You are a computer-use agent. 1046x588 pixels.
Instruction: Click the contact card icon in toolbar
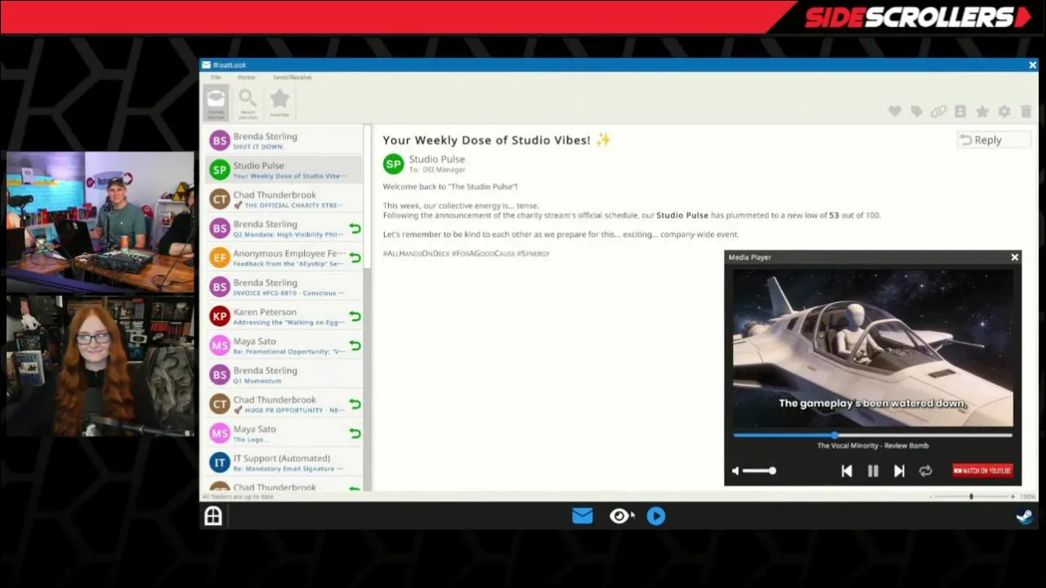[x=960, y=112]
